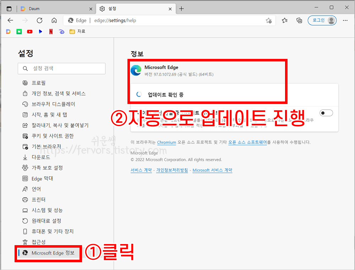Open the Collections icon
The width and height of the screenshot is (355, 270).
(x=299, y=21)
